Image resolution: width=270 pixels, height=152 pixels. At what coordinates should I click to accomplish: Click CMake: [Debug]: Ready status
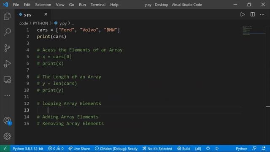tap(116, 149)
